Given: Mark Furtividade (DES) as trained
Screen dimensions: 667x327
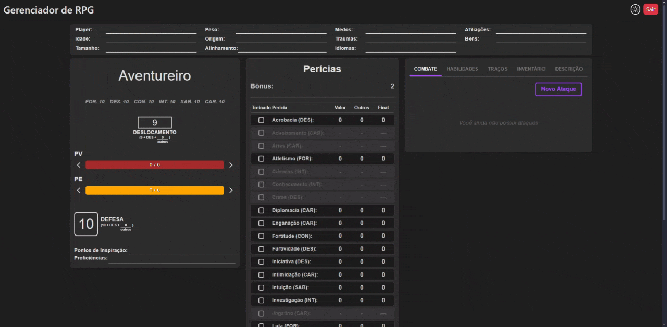Looking at the screenshot, I should pyautogui.click(x=261, y=249).
